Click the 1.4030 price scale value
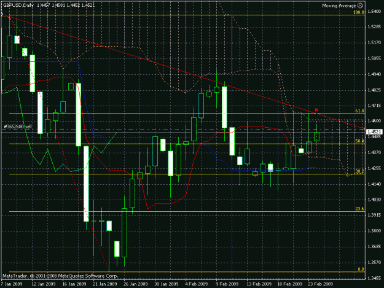 pos(374,200)
